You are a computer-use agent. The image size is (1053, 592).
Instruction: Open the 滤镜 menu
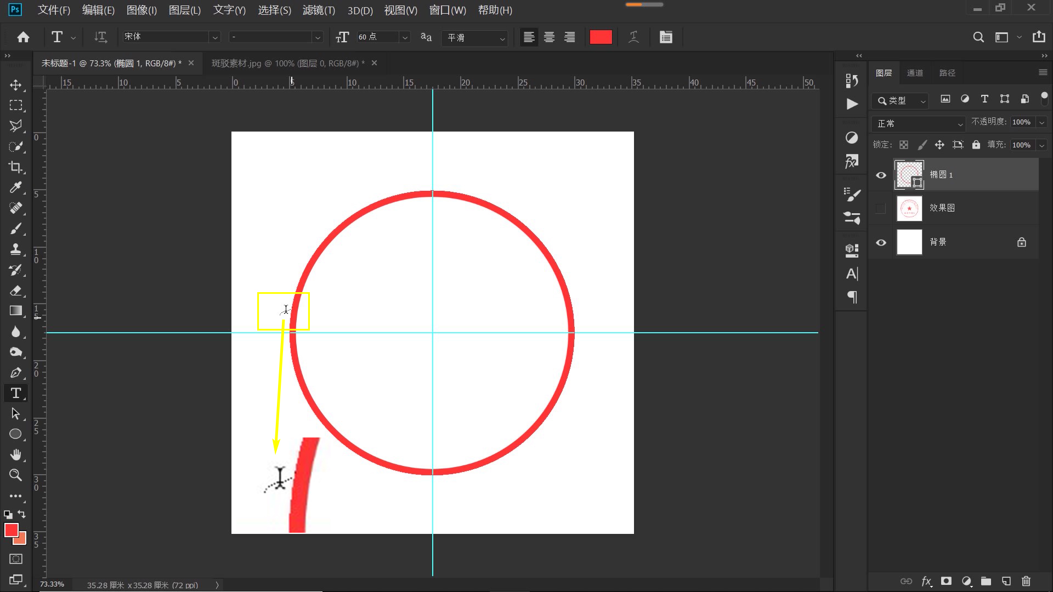(x=318, y=10)
